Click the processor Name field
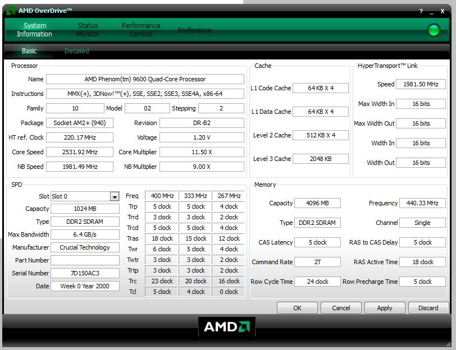Image resolution: width=456 pixels, height=350 pixels. coord(145,79)
